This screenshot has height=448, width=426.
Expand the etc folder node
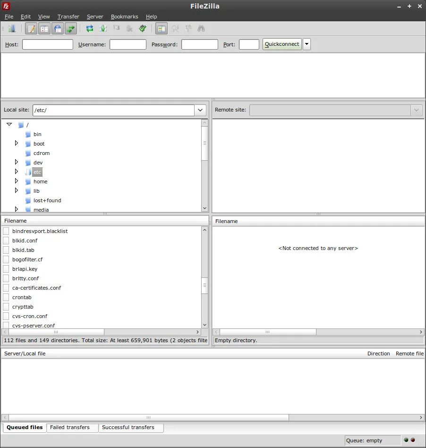pos(16,172)
